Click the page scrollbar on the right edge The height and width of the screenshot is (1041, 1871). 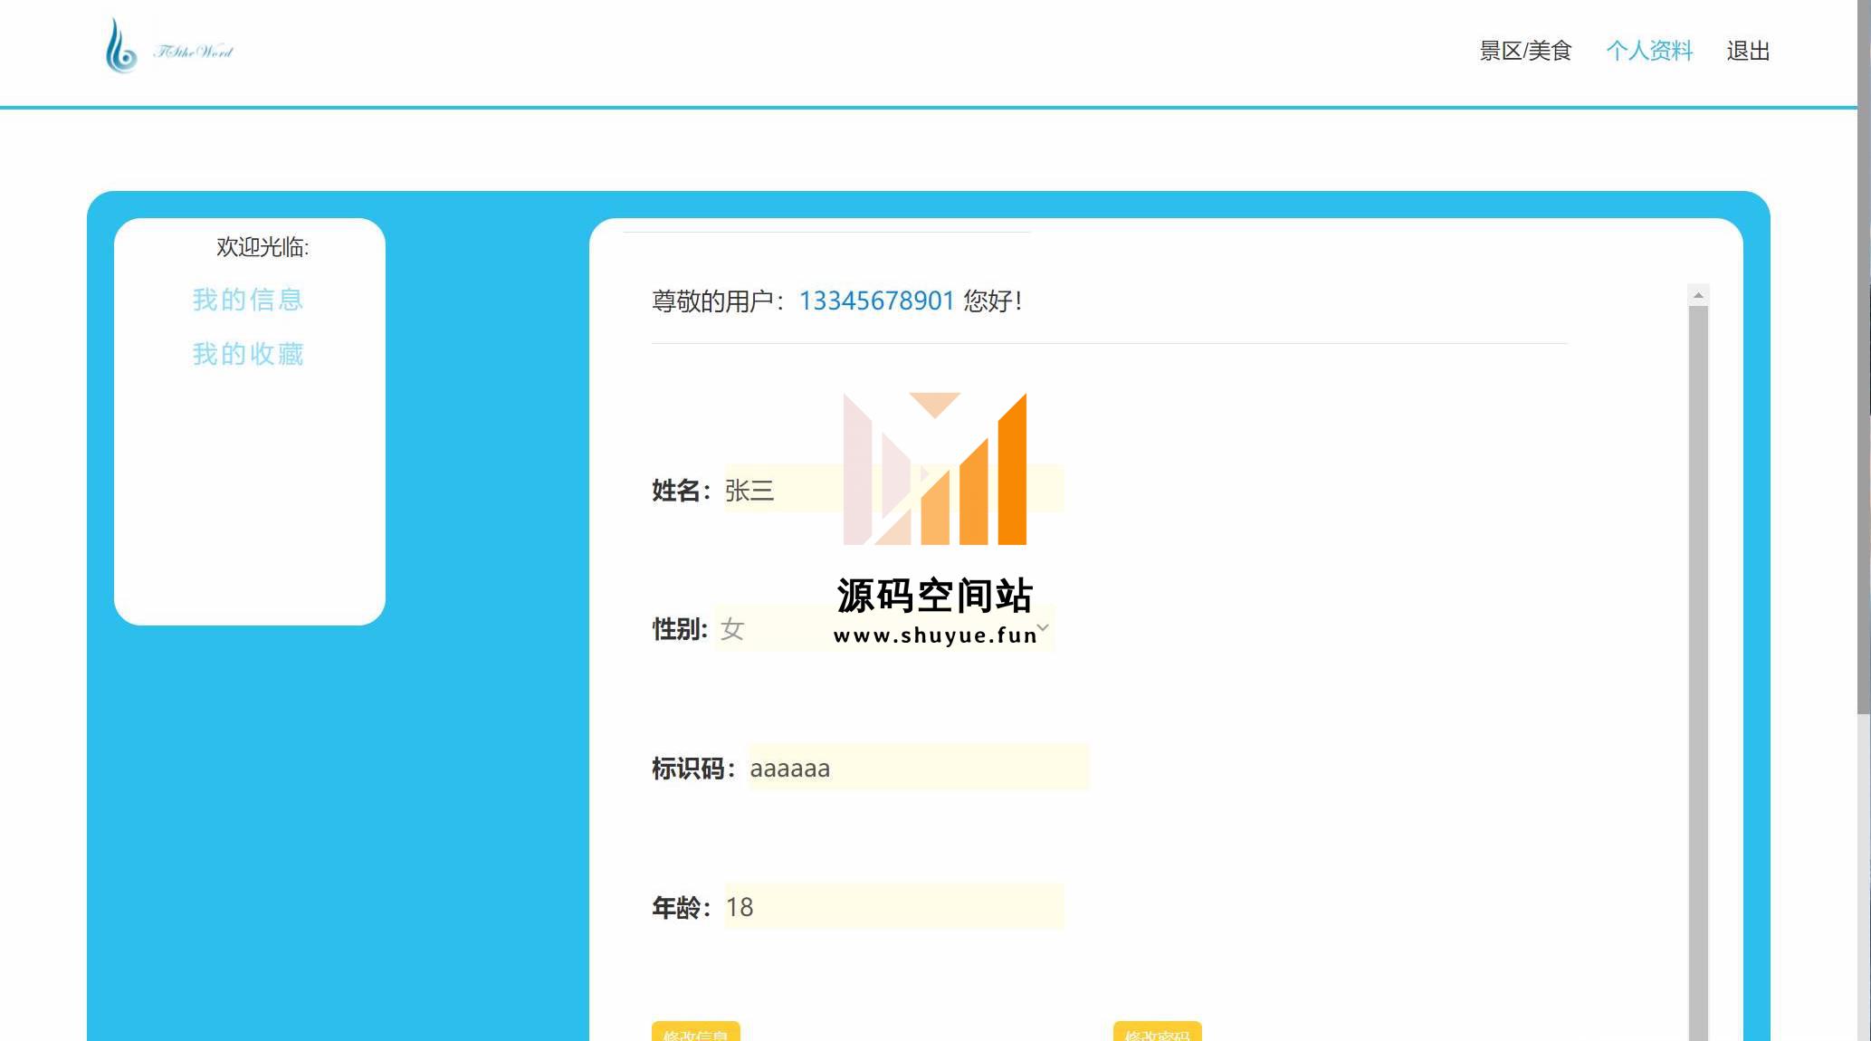tap(1864, 358)
